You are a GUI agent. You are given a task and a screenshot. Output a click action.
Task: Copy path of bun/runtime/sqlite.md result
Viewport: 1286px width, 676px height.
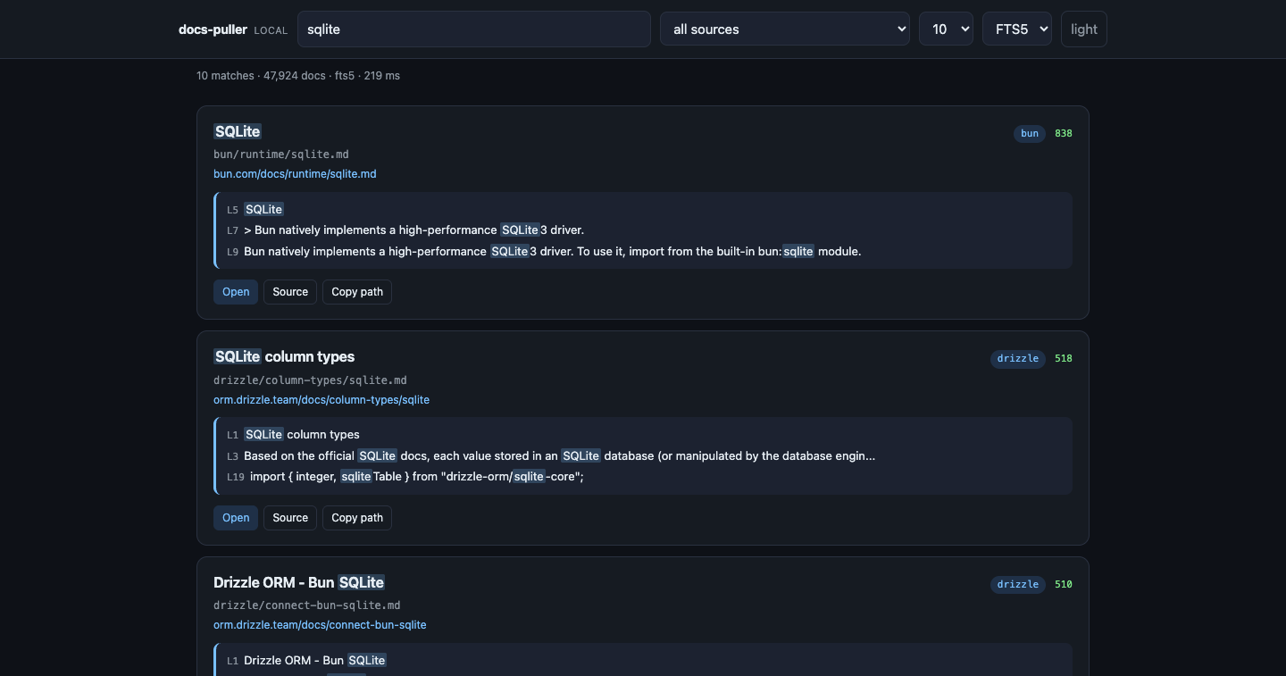[357, 292]
